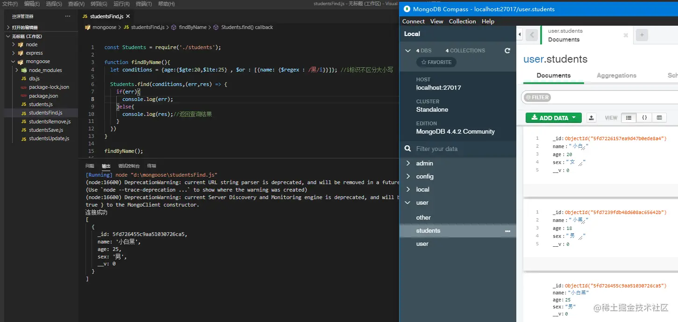Expand the config database
678x322 pixels.
pos(408,176)
